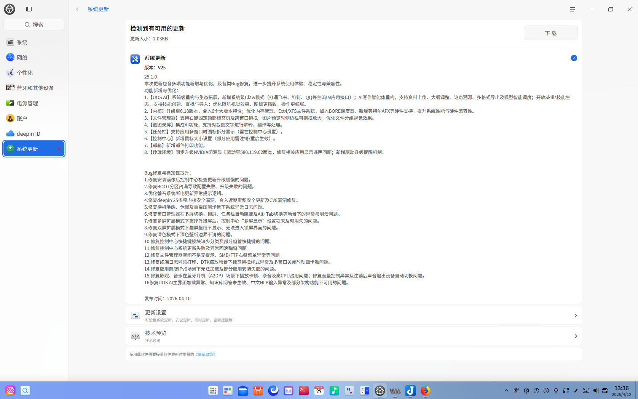Image resolution: width=638 pixels, height=399 pixels.
Task: Click the power icon in the tray
Action: (536, 391)
